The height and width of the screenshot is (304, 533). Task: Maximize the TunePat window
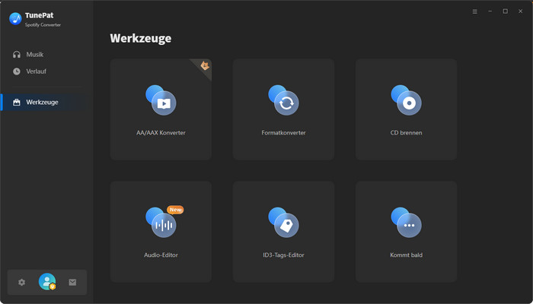tap(505, 11)
